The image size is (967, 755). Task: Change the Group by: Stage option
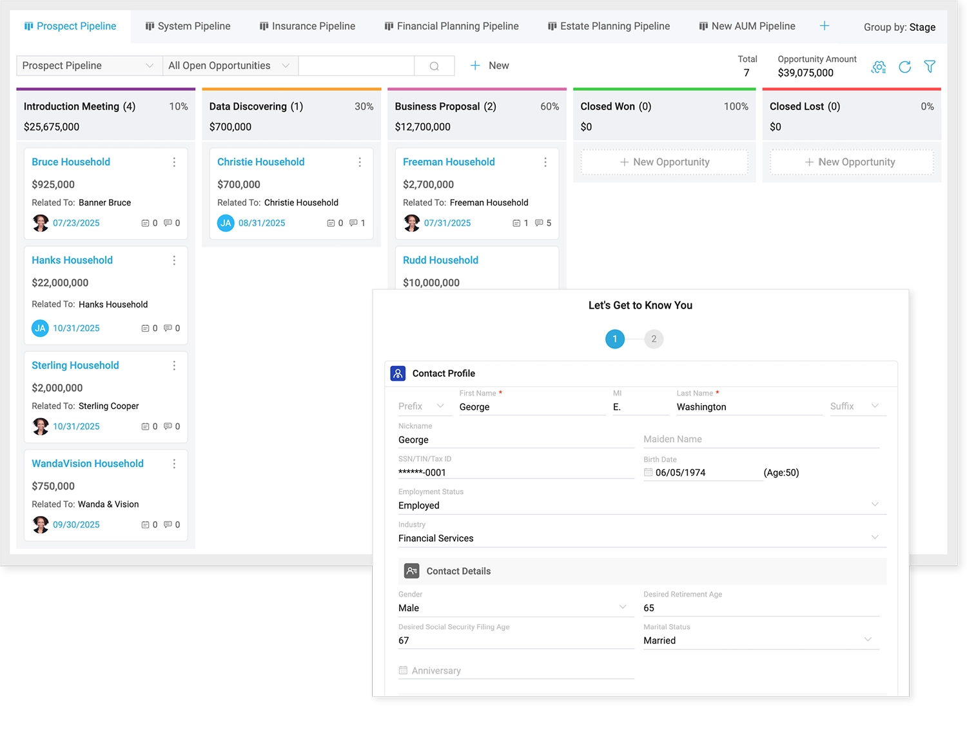[x=899, y=27]
